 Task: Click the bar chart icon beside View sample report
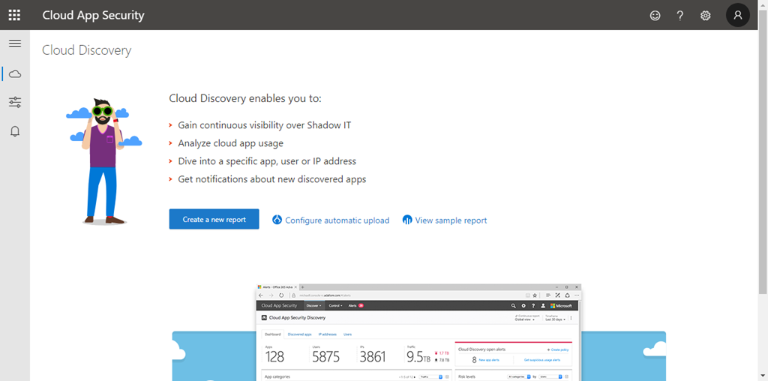point(407,220)
